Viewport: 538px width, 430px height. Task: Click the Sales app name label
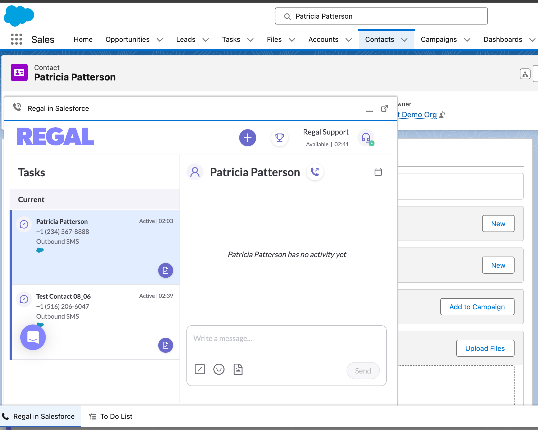(43, 40)
